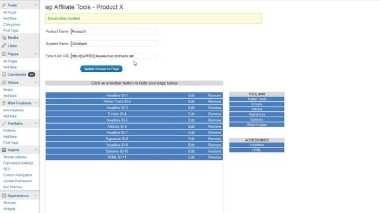Open Themes under Appearance

(x=9, y=203)
